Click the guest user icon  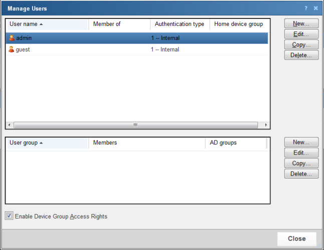pos(12,49)
